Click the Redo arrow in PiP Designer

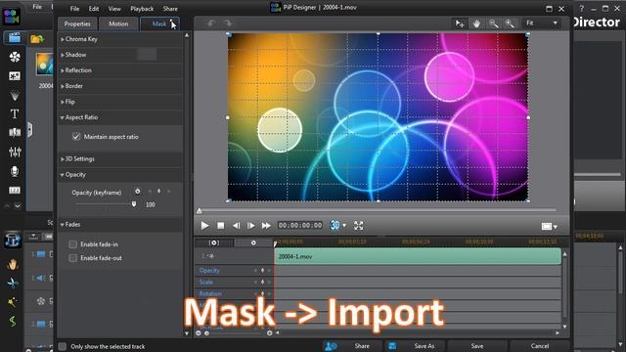(x=227, y=23)
